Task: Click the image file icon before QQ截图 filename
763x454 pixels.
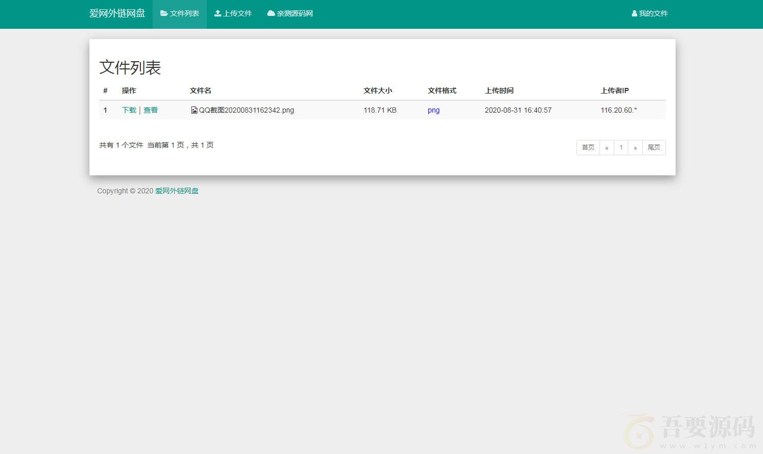Action: pyautogui.click(x=194, y=110)
